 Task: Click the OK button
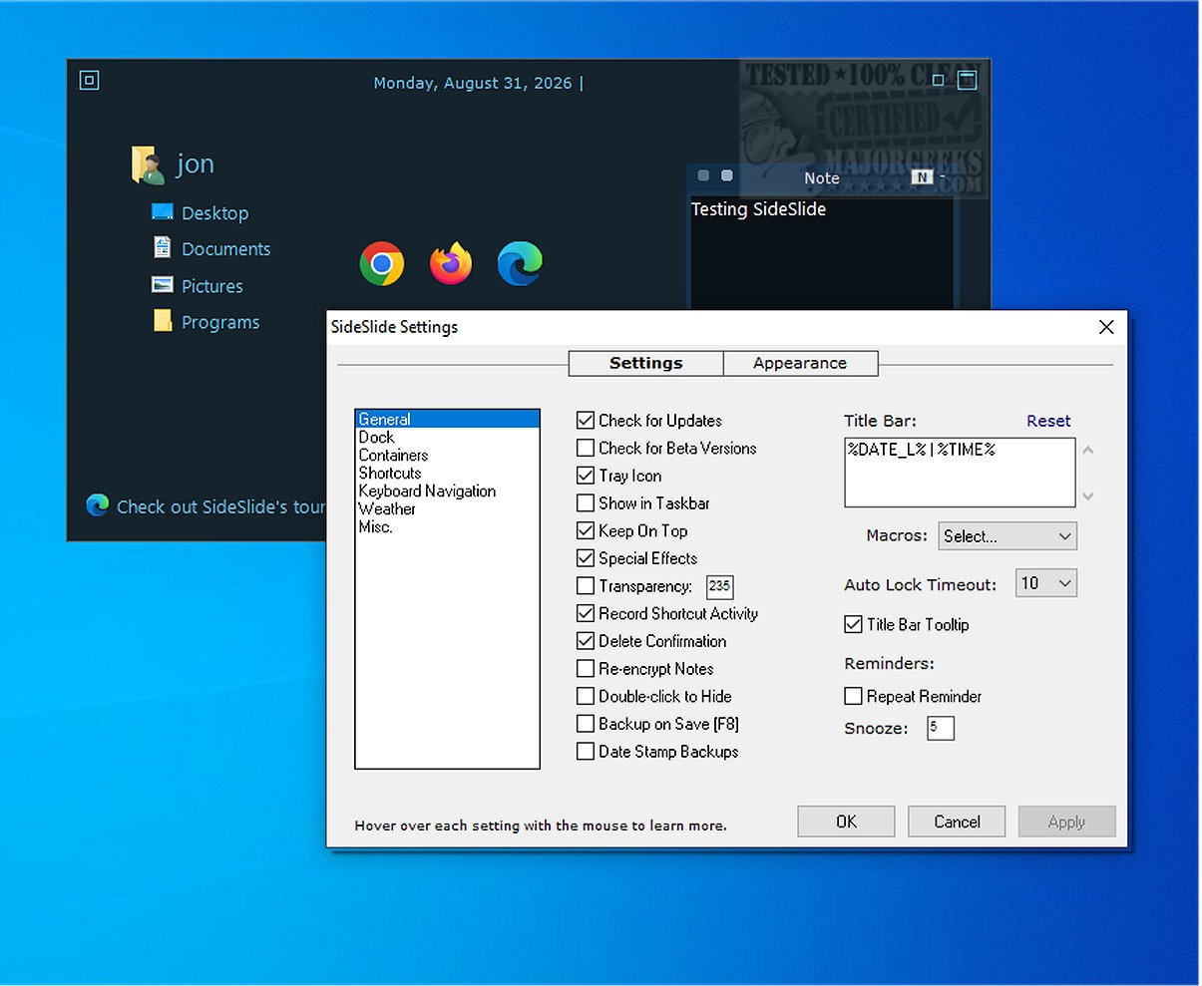click(846, 822)
